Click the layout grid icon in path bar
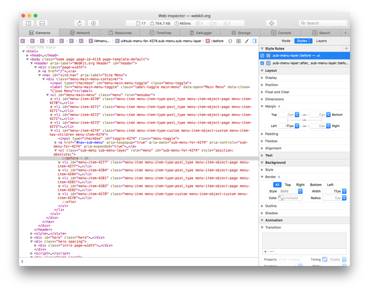The image size is (369, 293). click(x=238, y=41)
